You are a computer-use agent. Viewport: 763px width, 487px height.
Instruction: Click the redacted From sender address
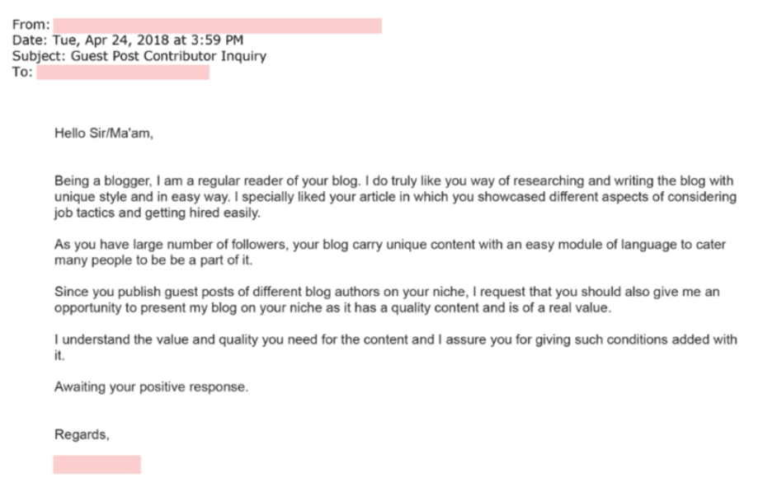tap(218, 26)
